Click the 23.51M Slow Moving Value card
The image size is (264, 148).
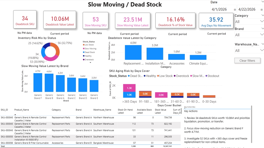[x=133, y=21]
